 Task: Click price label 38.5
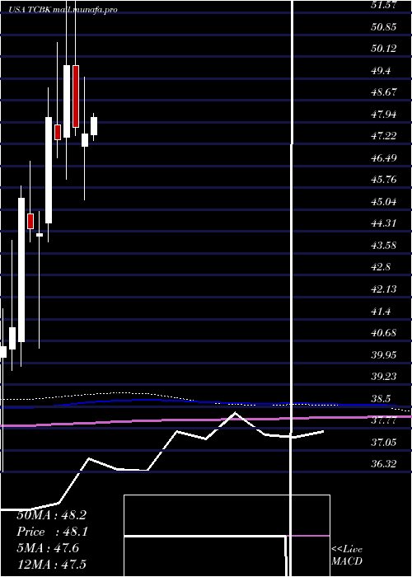tap(382, 399)
